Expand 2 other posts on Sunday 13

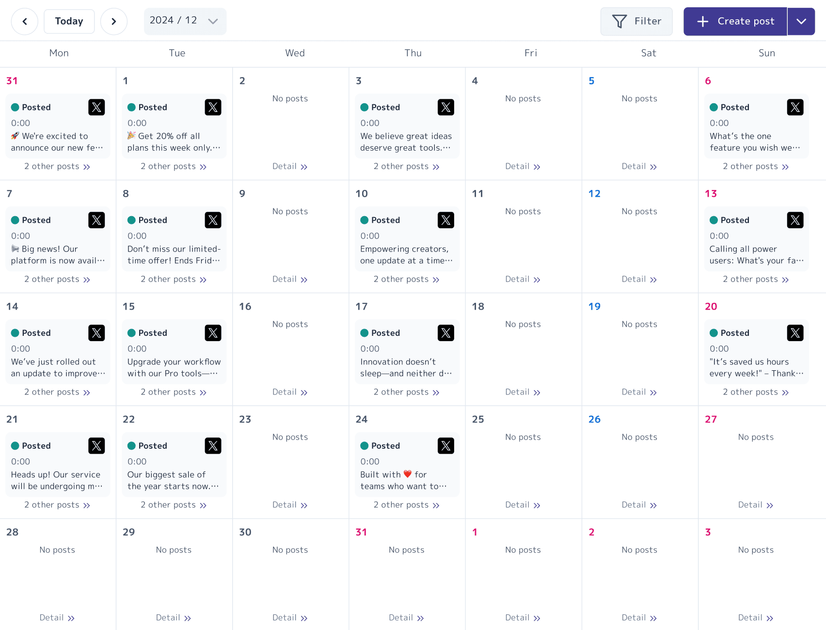click(x=756, y=279)
